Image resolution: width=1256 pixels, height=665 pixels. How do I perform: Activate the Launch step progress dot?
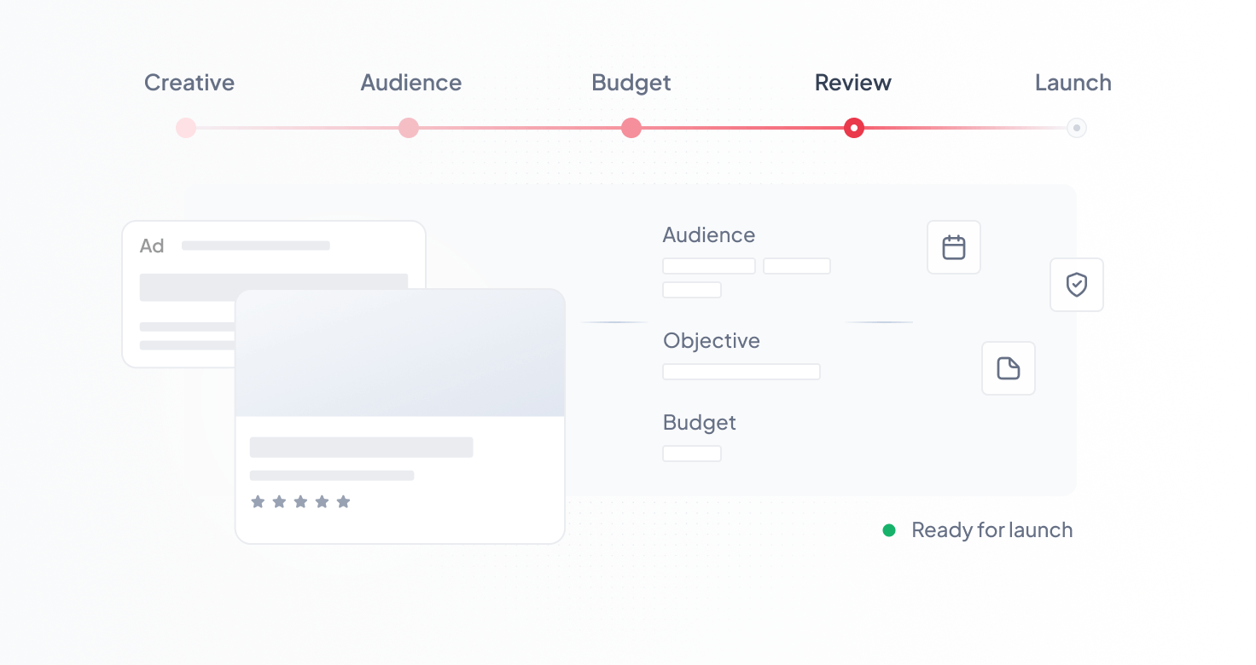coord(1076,128)
